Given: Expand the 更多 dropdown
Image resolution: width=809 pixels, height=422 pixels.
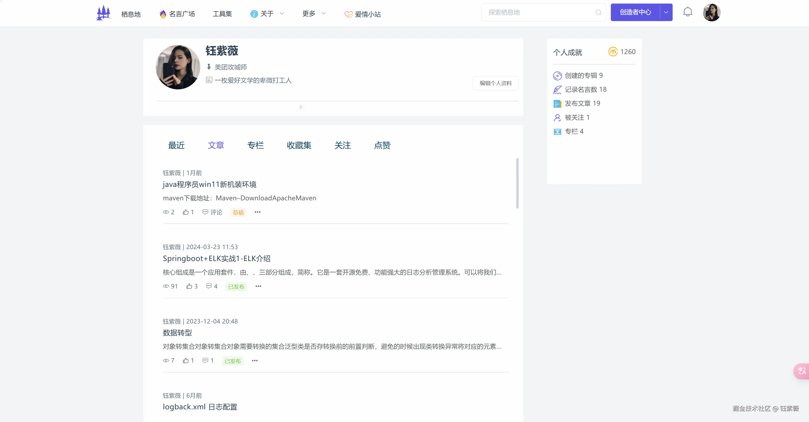Looking at the screenshot, I should [324, 13].
